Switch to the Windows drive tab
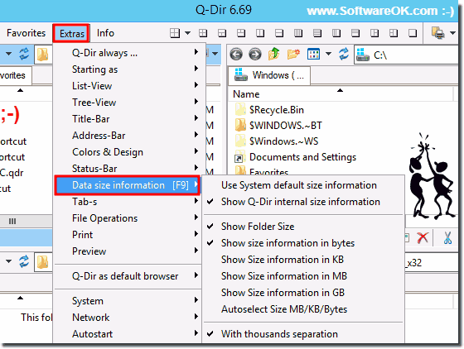Viewport: 464px width, 349px height. pos(269,75)
